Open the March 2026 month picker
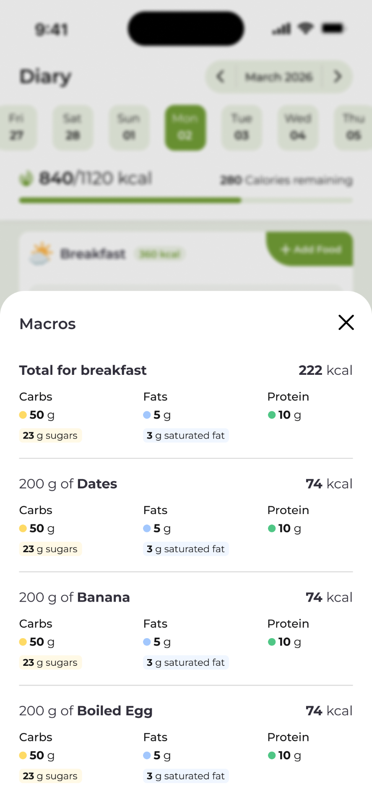This screenshot has height=805, width=372. point(279,77)
